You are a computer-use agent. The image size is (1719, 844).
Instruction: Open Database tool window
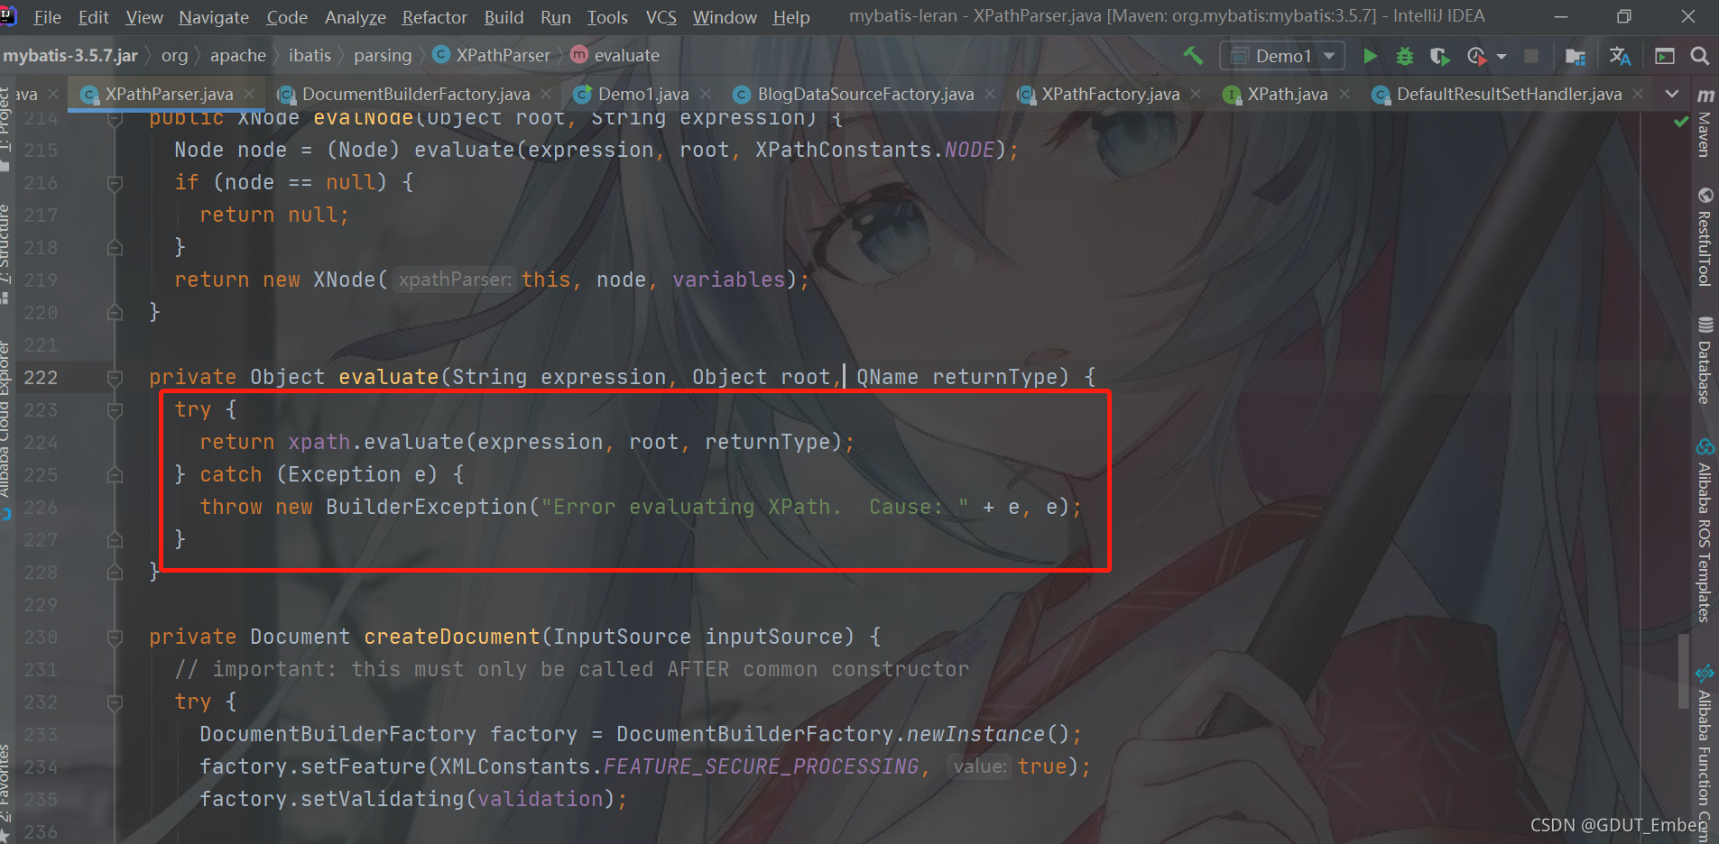click(1705, 361)
